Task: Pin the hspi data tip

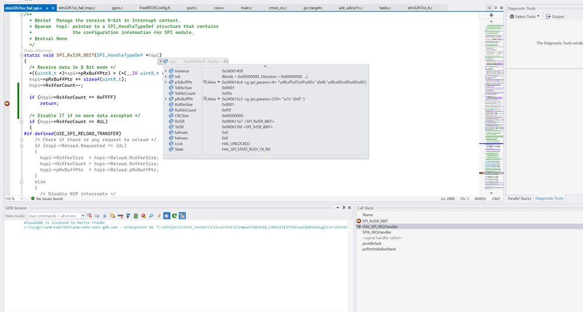Action: pos(225,61)
